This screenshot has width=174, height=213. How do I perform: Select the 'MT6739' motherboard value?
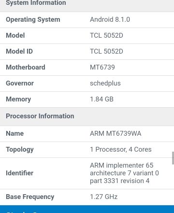(x=102, y=67)
